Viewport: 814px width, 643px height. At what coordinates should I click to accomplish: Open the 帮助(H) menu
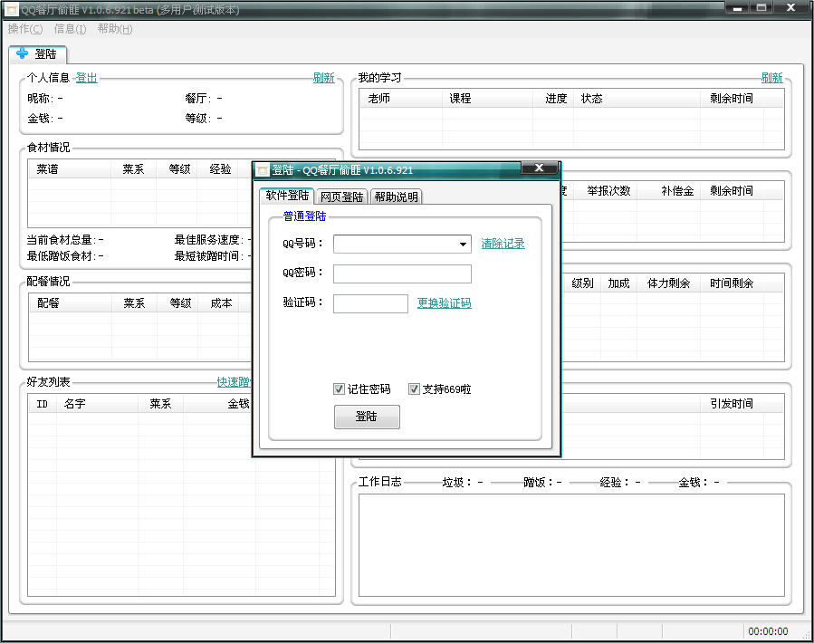(x=114, y=29)
